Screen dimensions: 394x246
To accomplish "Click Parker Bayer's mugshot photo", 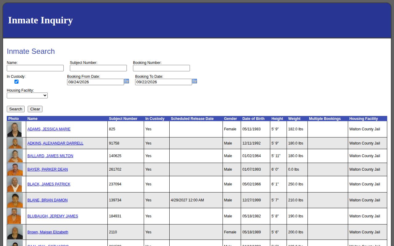I will coord(15,169).
